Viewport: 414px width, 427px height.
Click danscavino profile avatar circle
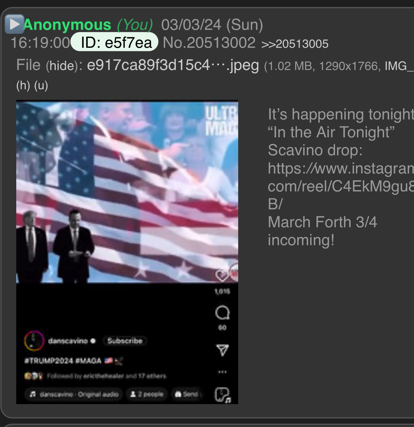(34, 341)
